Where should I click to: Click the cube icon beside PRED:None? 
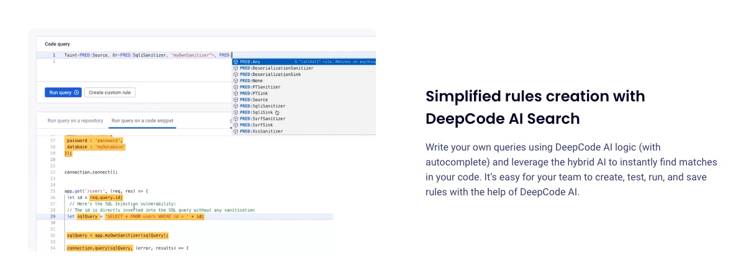236,81
